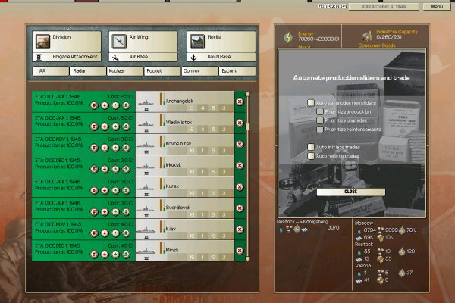Choose the Nuclear build button
The height and width of the screenshot is (303, 455).
coord(125,71)
